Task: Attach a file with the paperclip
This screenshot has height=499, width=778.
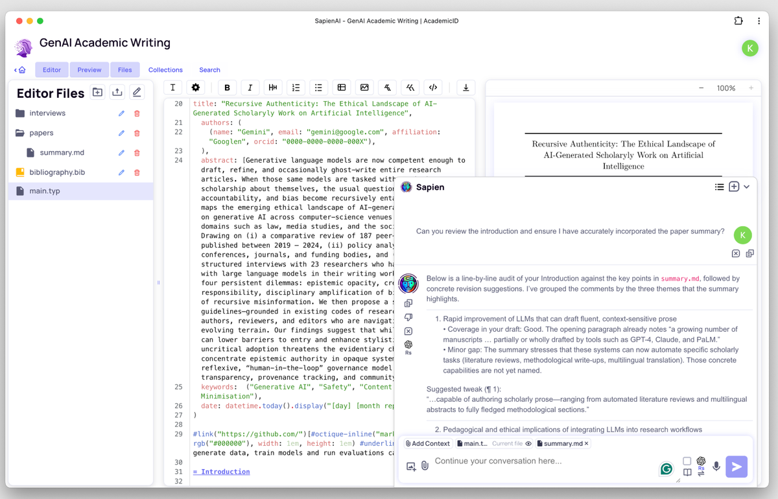Action: [425, 466]
